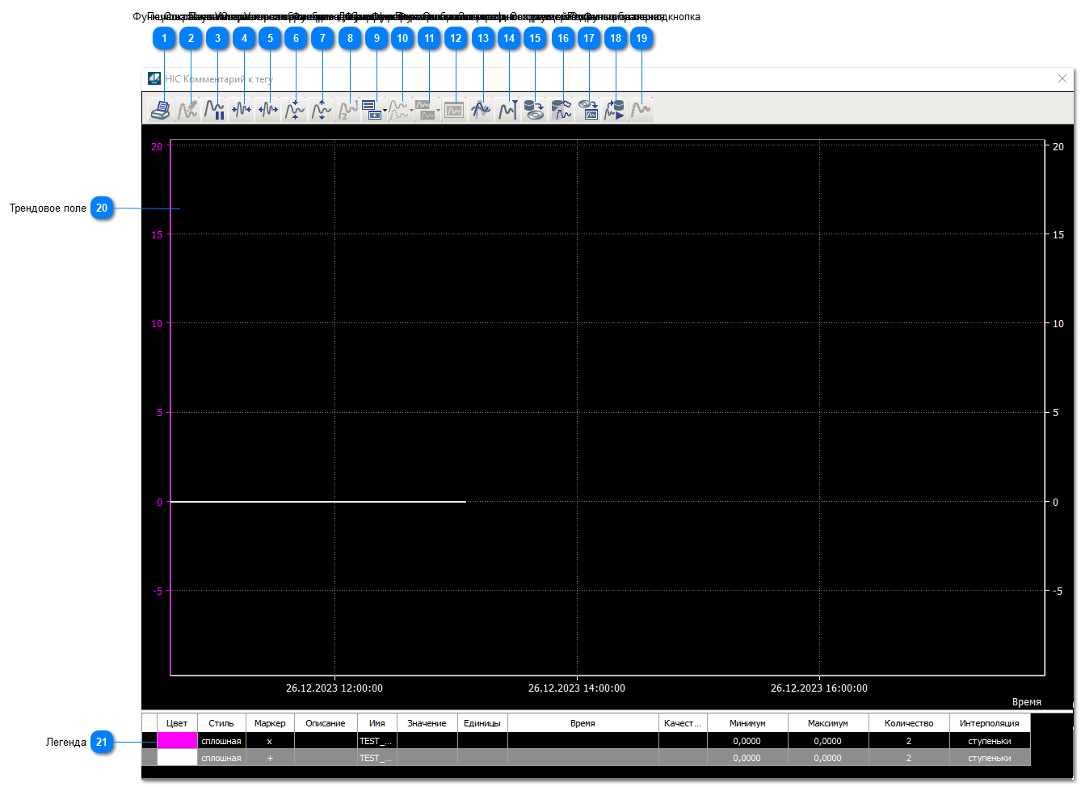Click the magenta color swatch in legend
The image size is (1081, 787).
(x=177, y=741)
